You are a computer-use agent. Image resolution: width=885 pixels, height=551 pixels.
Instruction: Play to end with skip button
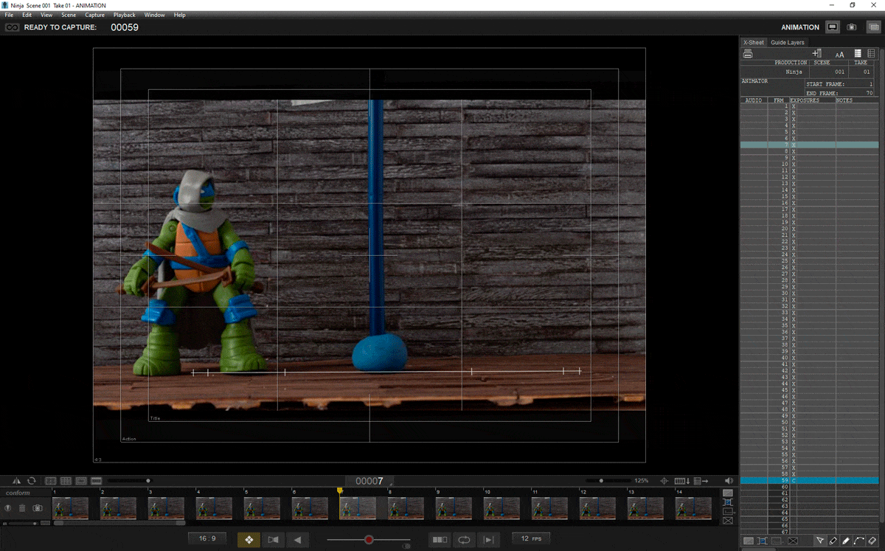(488, 540)
